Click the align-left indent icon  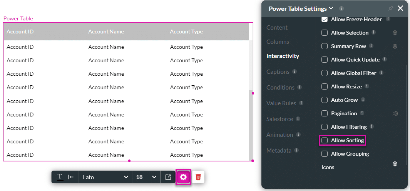(x=71, y=177)
